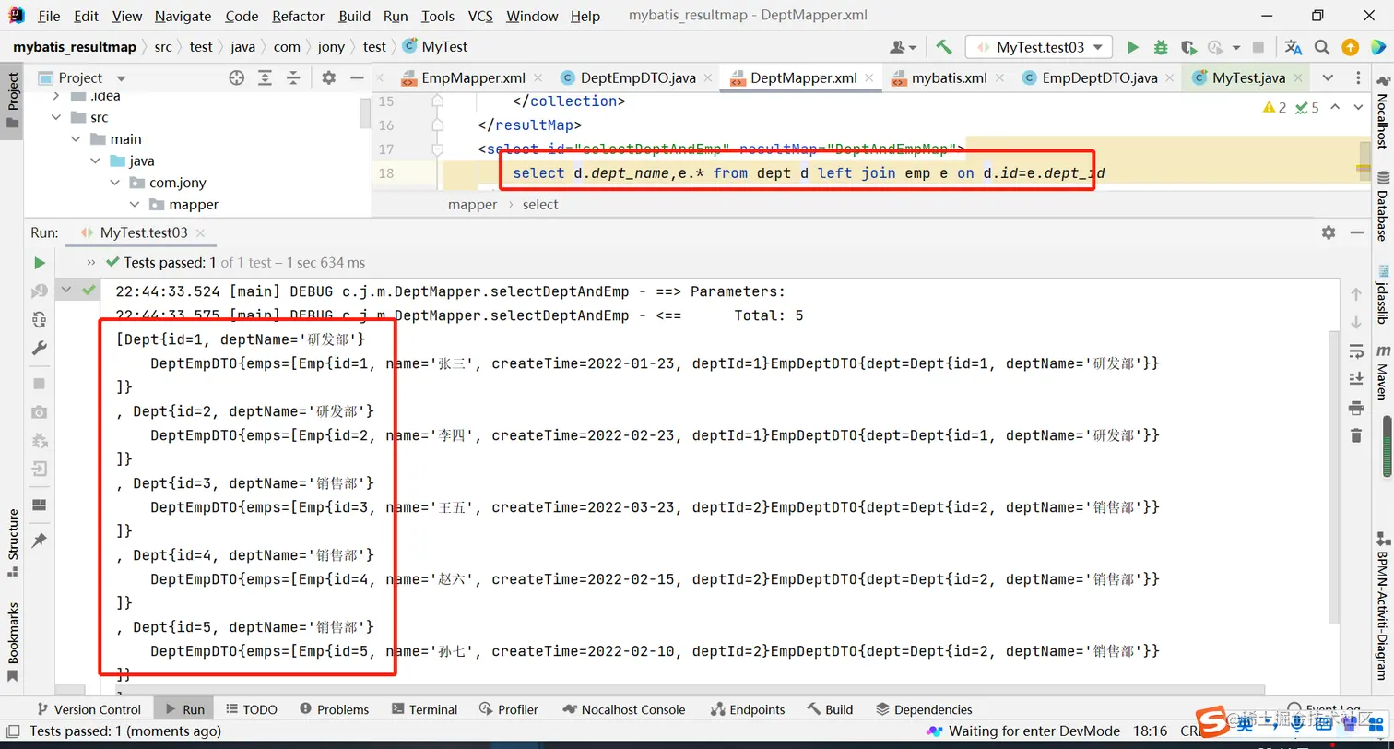Image resolution: width=1394 pixels, height=749 pixels.
Task: Build the project with the hammer icon
Action: pyautogui.click(x=944, y=47)
